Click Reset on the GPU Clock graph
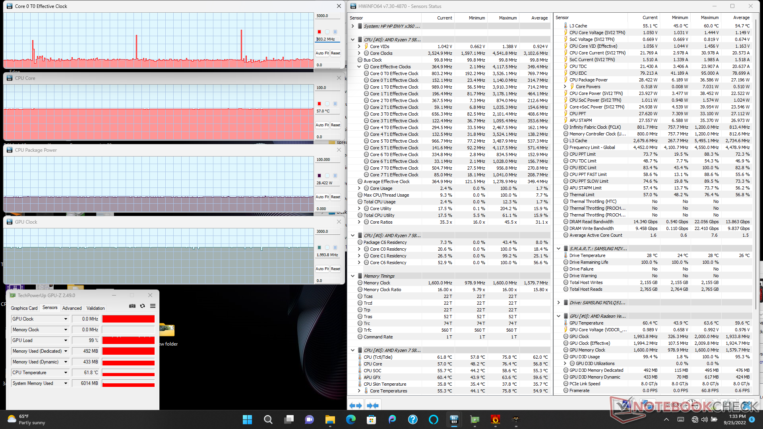 pos(335,269)
